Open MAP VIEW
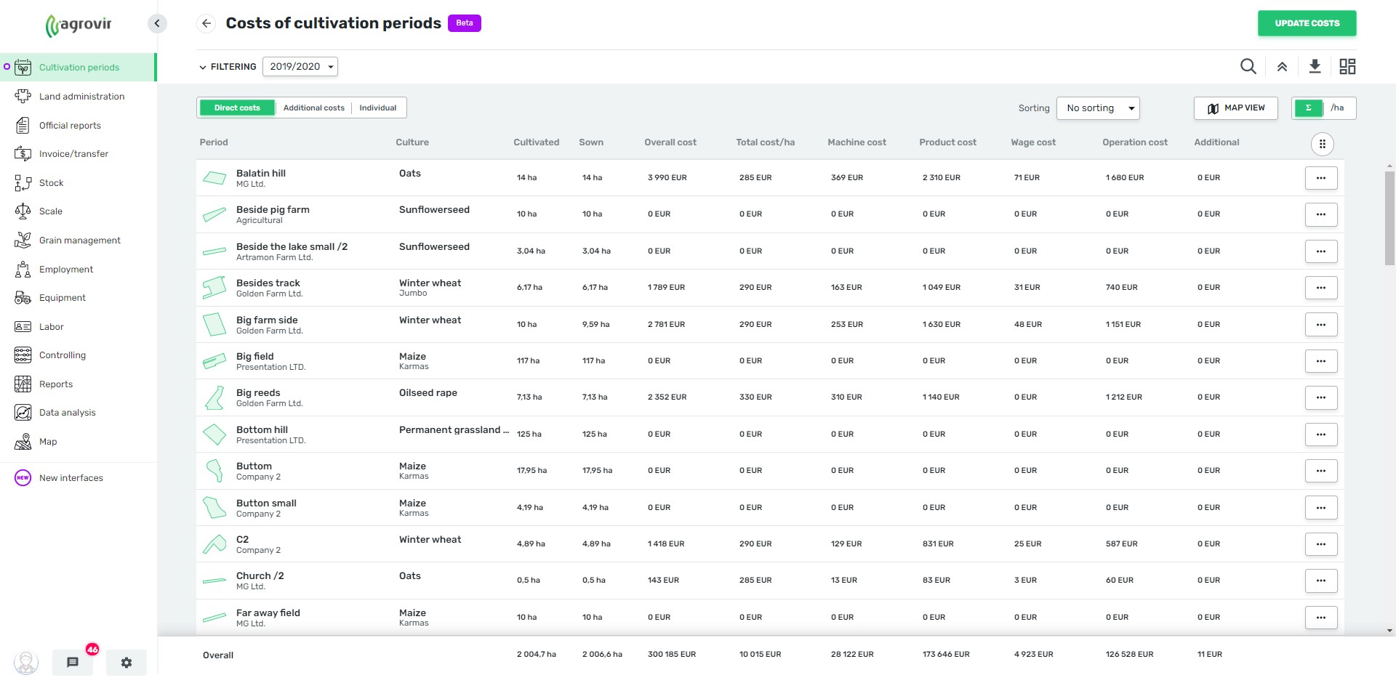 pyautogui.click(x=1235, y=108)
